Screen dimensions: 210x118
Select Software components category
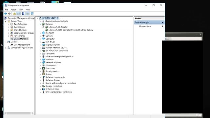[x=55, y=77]
